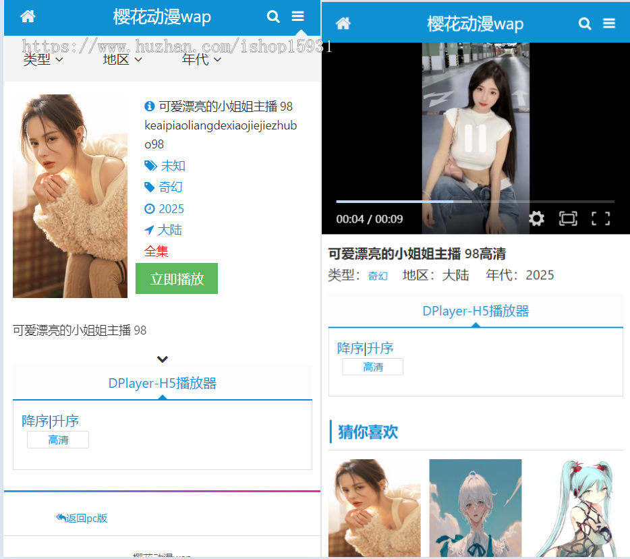630x559 pixels.
Task: Click the clock icon next to 2025
Action: [x=150, y=209]
